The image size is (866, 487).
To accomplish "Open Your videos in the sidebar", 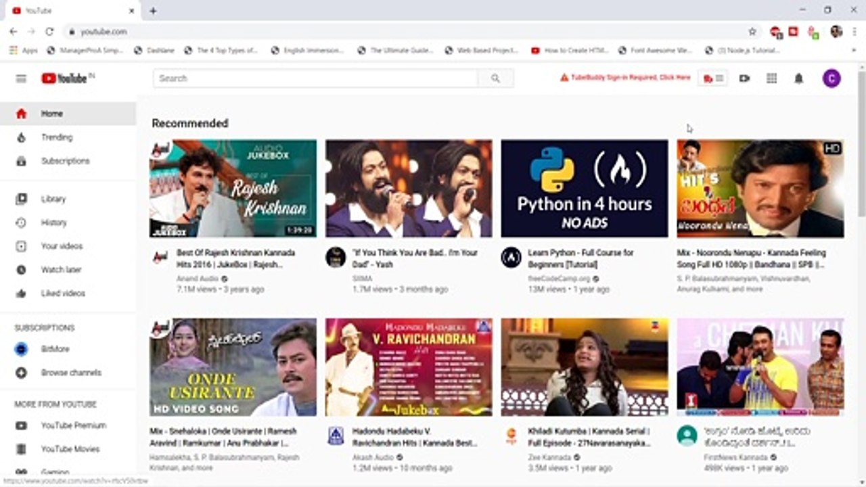I will click(x=68, y=246).
